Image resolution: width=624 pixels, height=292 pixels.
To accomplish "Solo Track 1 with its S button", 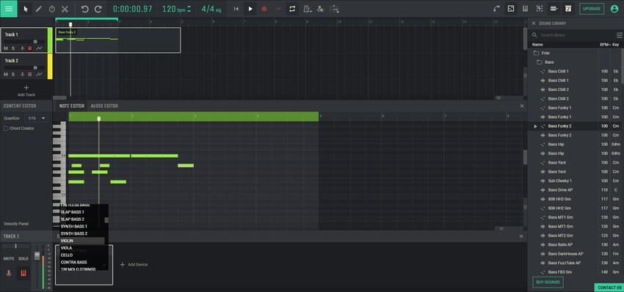I will (13, 48).
